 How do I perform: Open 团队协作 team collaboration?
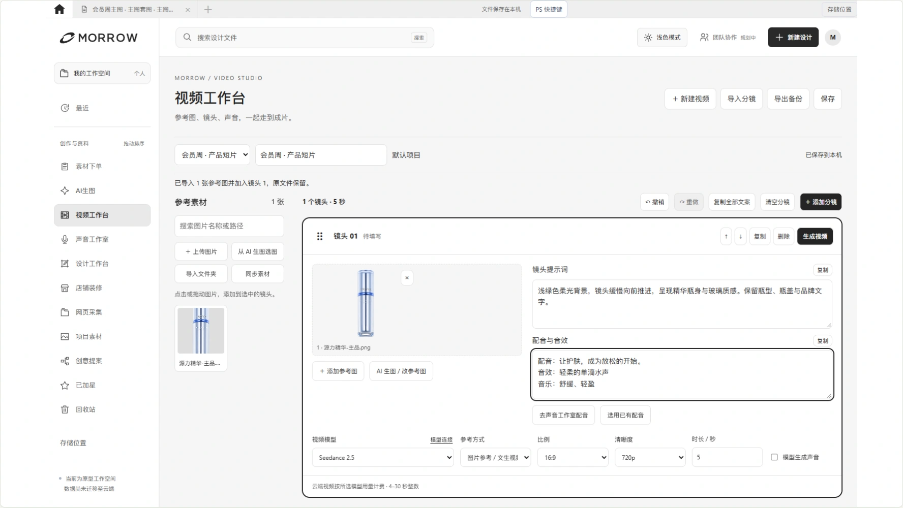tap(728, 38)
